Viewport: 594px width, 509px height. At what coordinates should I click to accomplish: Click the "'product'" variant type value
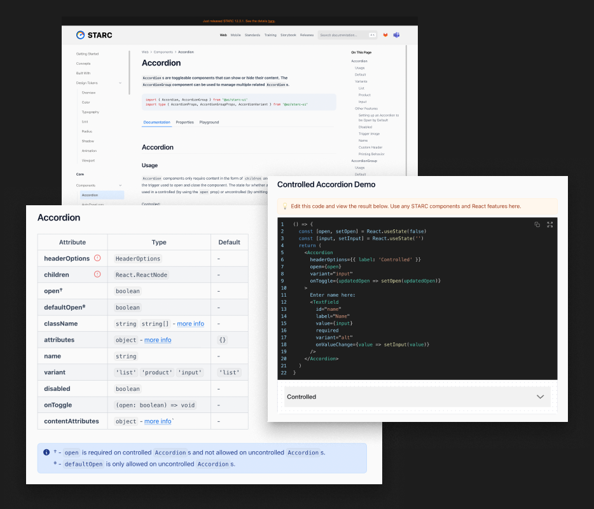pyautogui.click(x=157, y=372)
